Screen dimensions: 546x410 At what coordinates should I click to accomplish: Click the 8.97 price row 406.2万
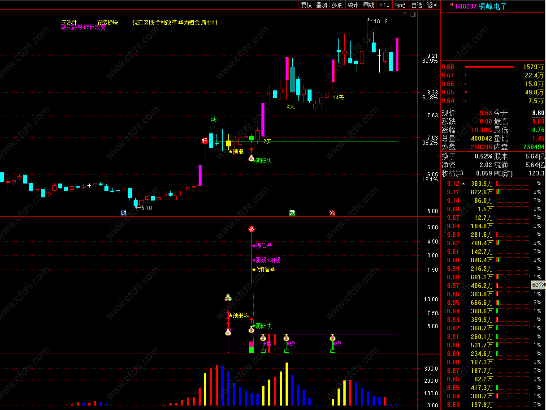tap(493, 286)
